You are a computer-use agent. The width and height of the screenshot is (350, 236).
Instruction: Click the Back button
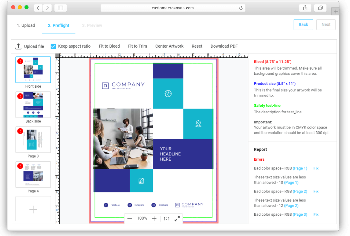[303, 24]
